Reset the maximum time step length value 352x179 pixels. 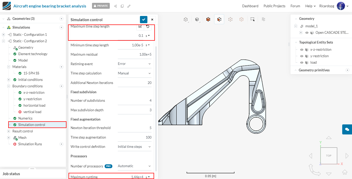click(x=148, y=26)
